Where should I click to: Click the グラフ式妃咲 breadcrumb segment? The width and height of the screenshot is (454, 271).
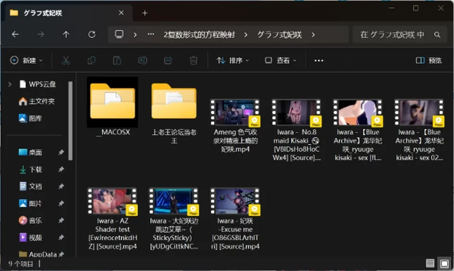point(279,34)
